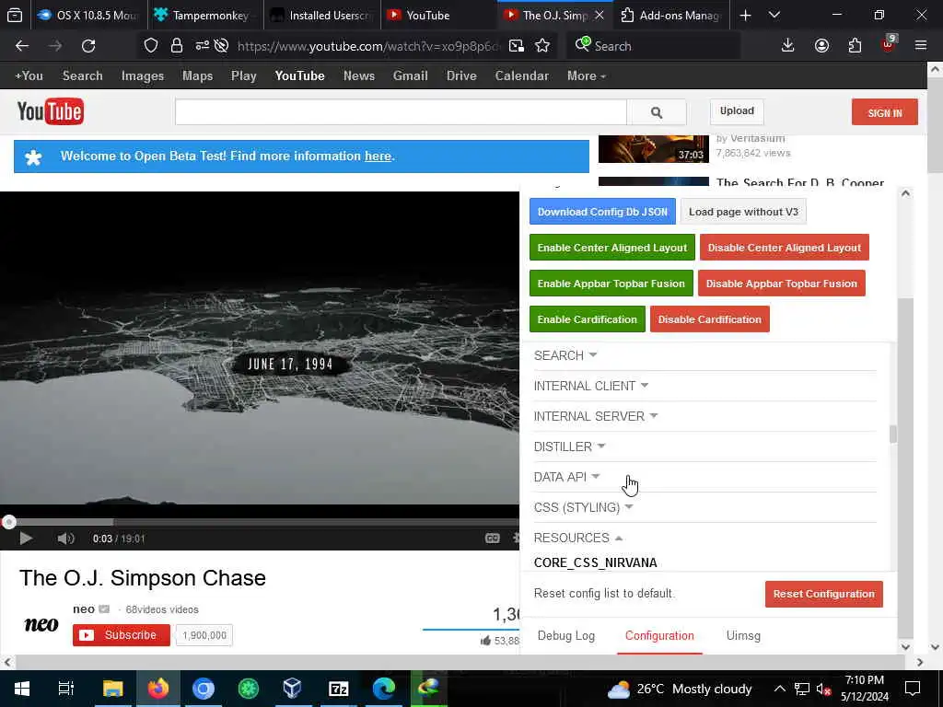This screenshot has height=707, width=943.
Task: Open File Explorer from the taskbar
Action: coord(112,689)
